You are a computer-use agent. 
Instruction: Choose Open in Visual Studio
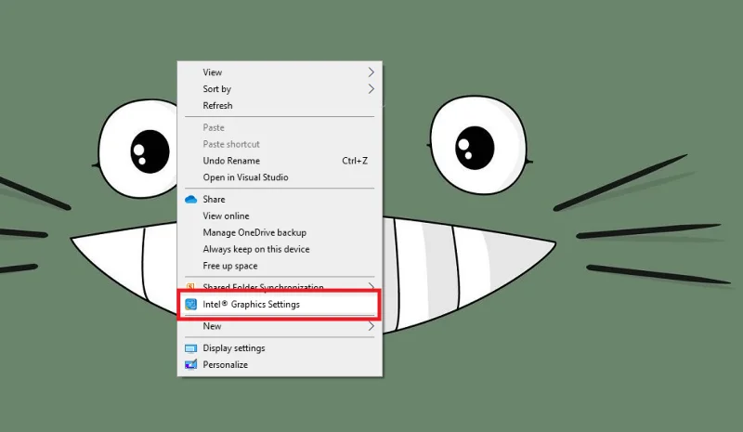pyautogui.click(x=280, y=177)
